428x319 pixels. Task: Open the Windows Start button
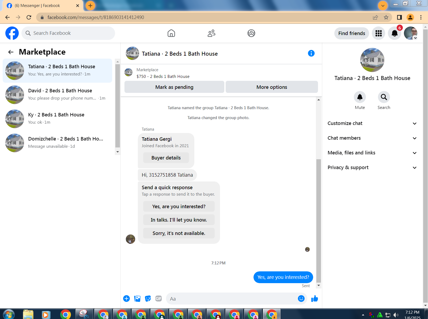(x=9, y=314)
